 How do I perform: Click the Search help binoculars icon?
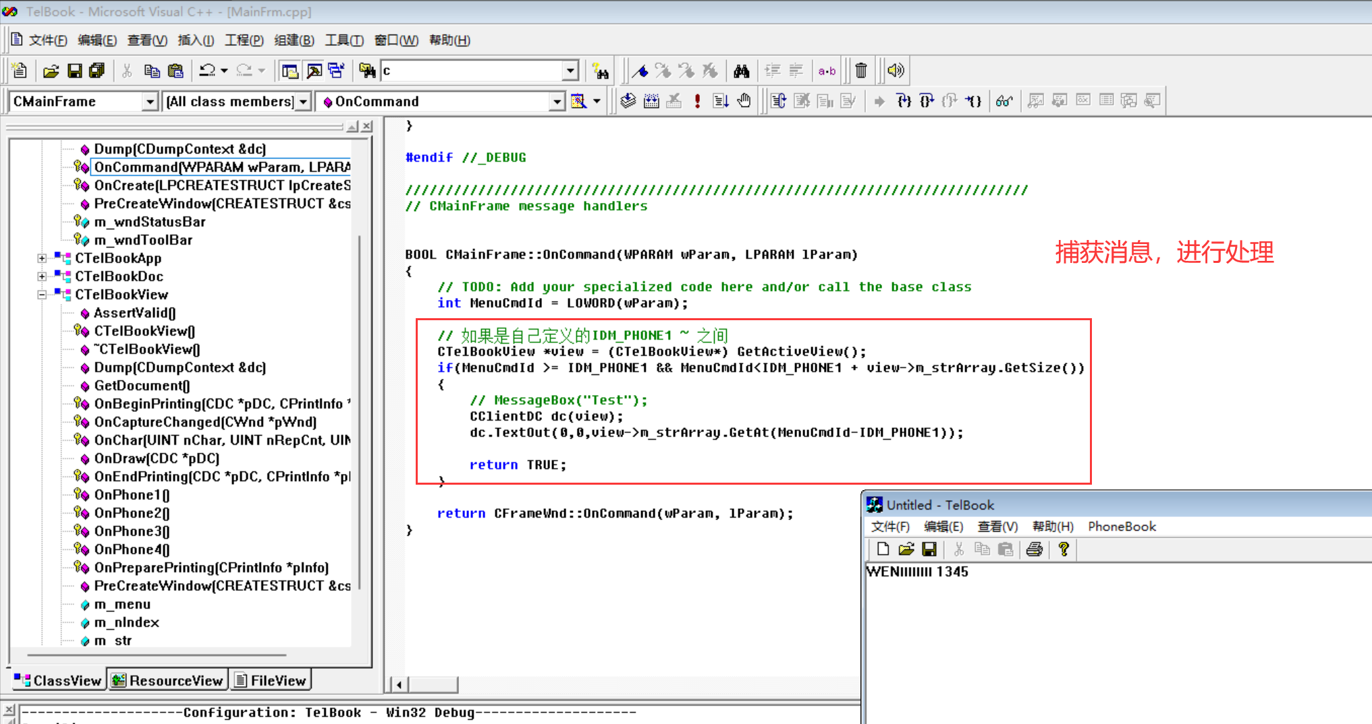(600, 71)
